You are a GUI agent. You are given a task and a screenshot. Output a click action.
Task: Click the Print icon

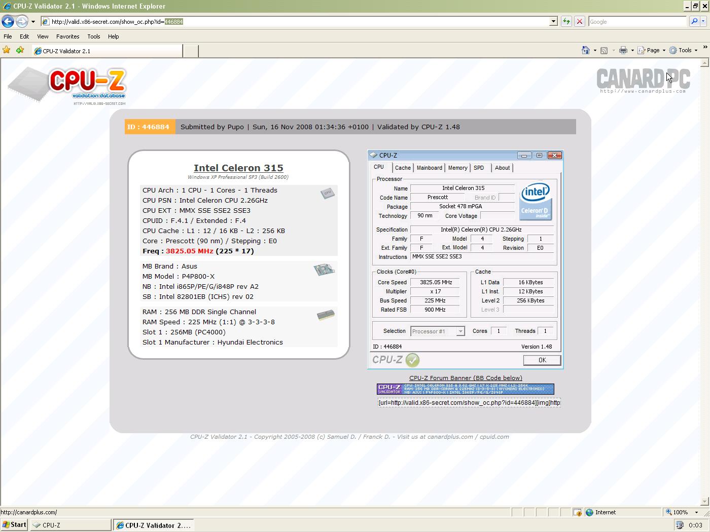point(623,50)
